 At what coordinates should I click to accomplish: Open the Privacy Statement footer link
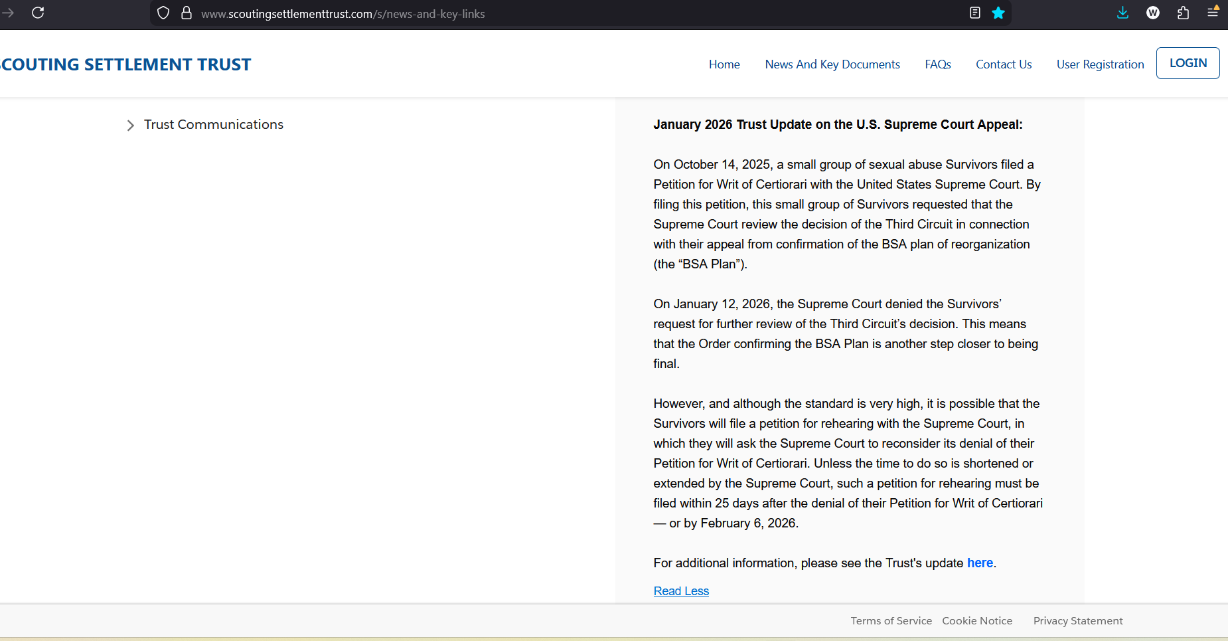pyautogui.click(x=1078, y=620)
